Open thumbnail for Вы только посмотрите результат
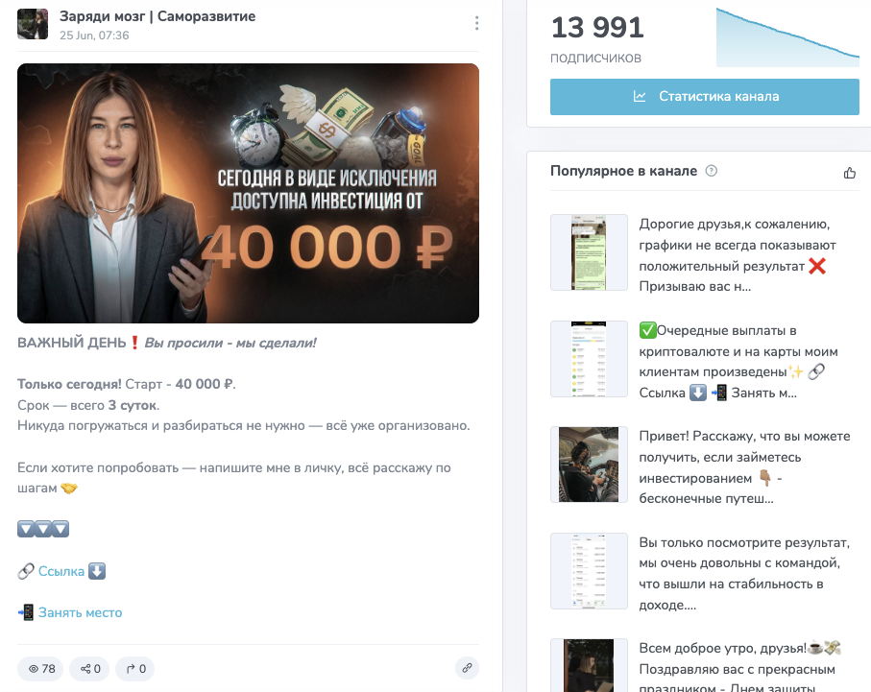871x692 pixels. [x=589, y=571]
